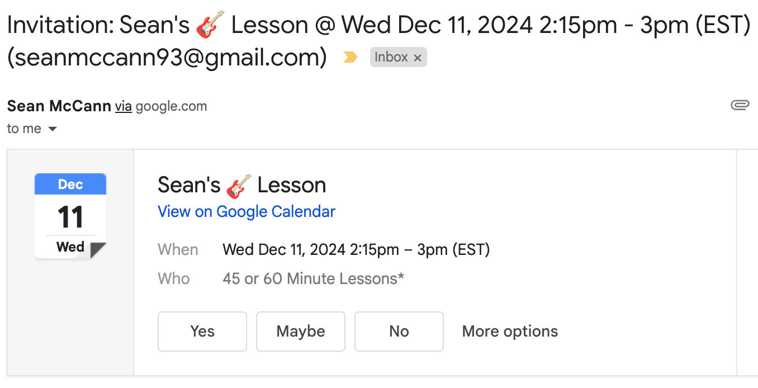Click the guitar emoji in the event title
Viewport: 758px width, 388px height.
coord(239,186)
